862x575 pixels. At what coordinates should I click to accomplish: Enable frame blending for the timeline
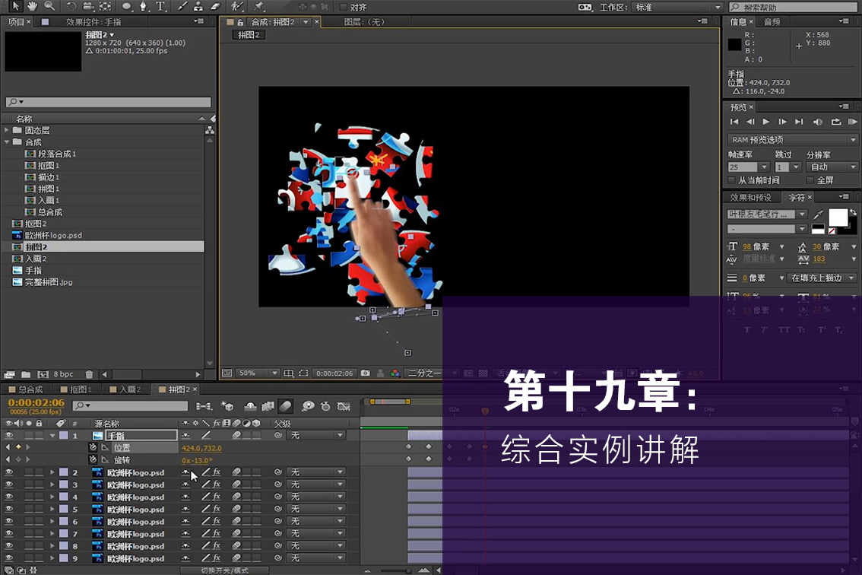tap(268, 407)
